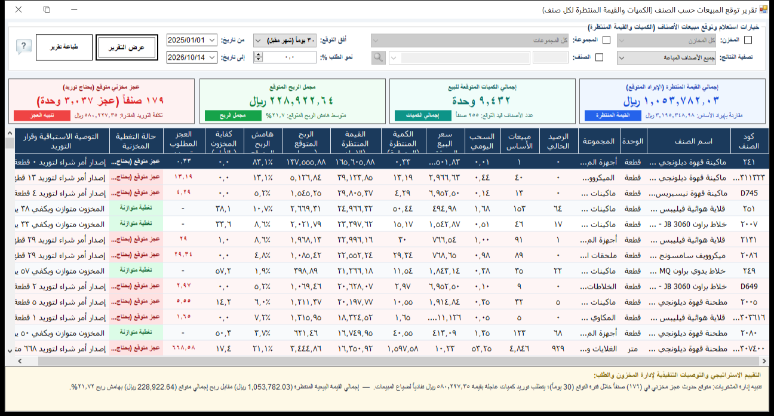Increase the نمو الطلب % value with up arrow
Viewport: 774px width, 416px height.
[x=259, y=54]
